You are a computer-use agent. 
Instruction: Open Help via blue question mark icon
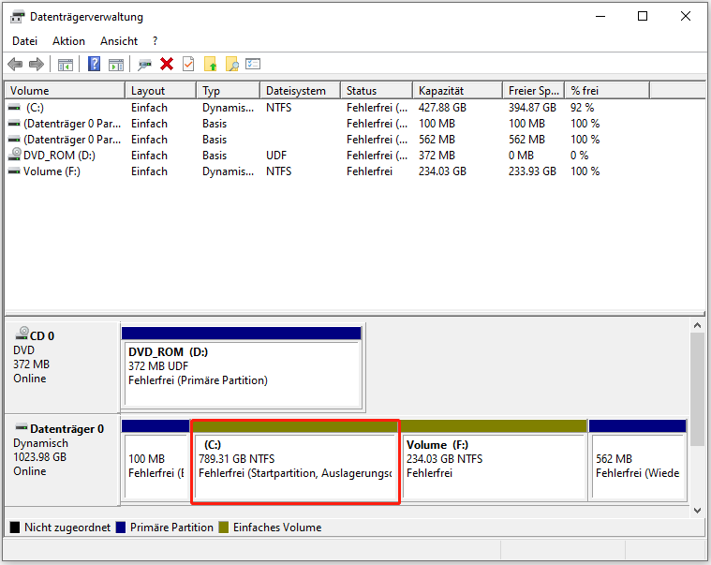[95, 64]
